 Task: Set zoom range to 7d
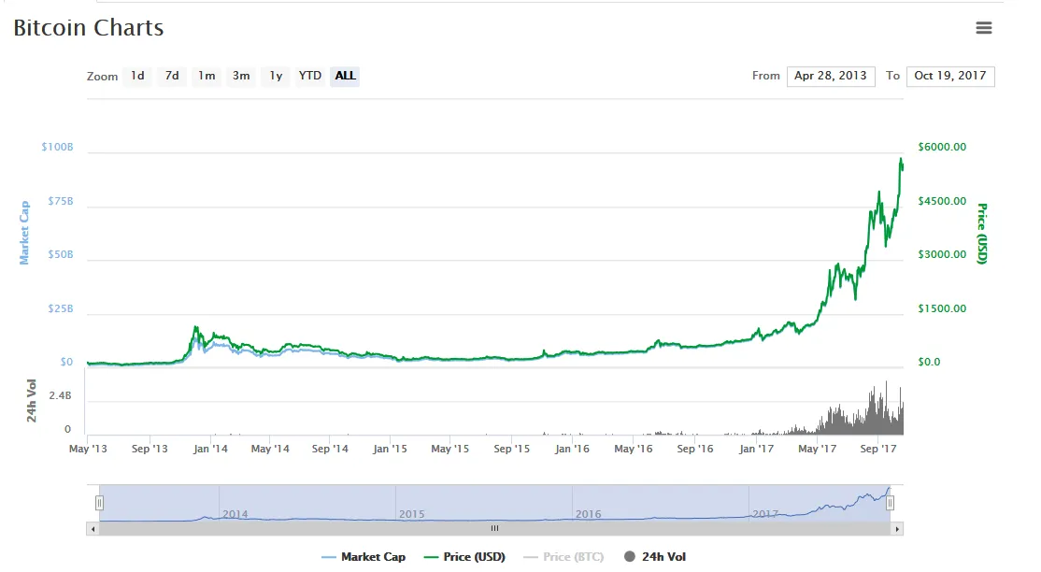(x=172, y=76)
